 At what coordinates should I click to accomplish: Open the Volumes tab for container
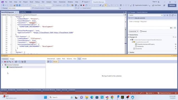(x=69, y=59)
